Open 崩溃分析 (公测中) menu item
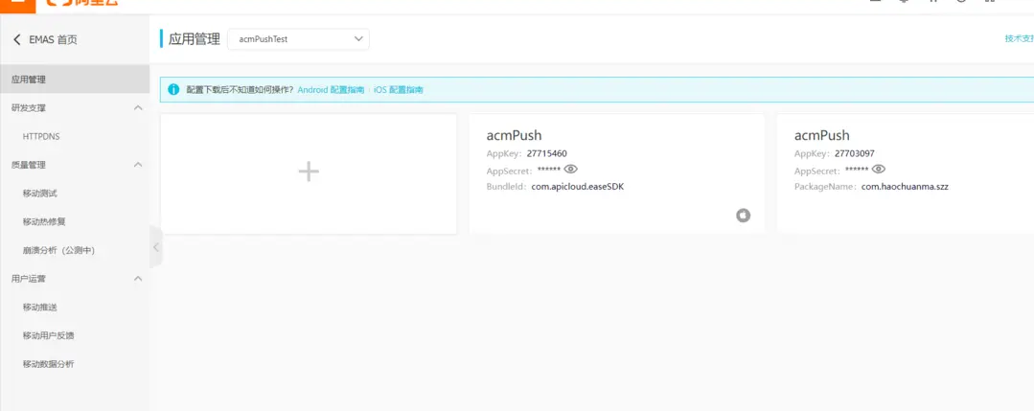 58,251
